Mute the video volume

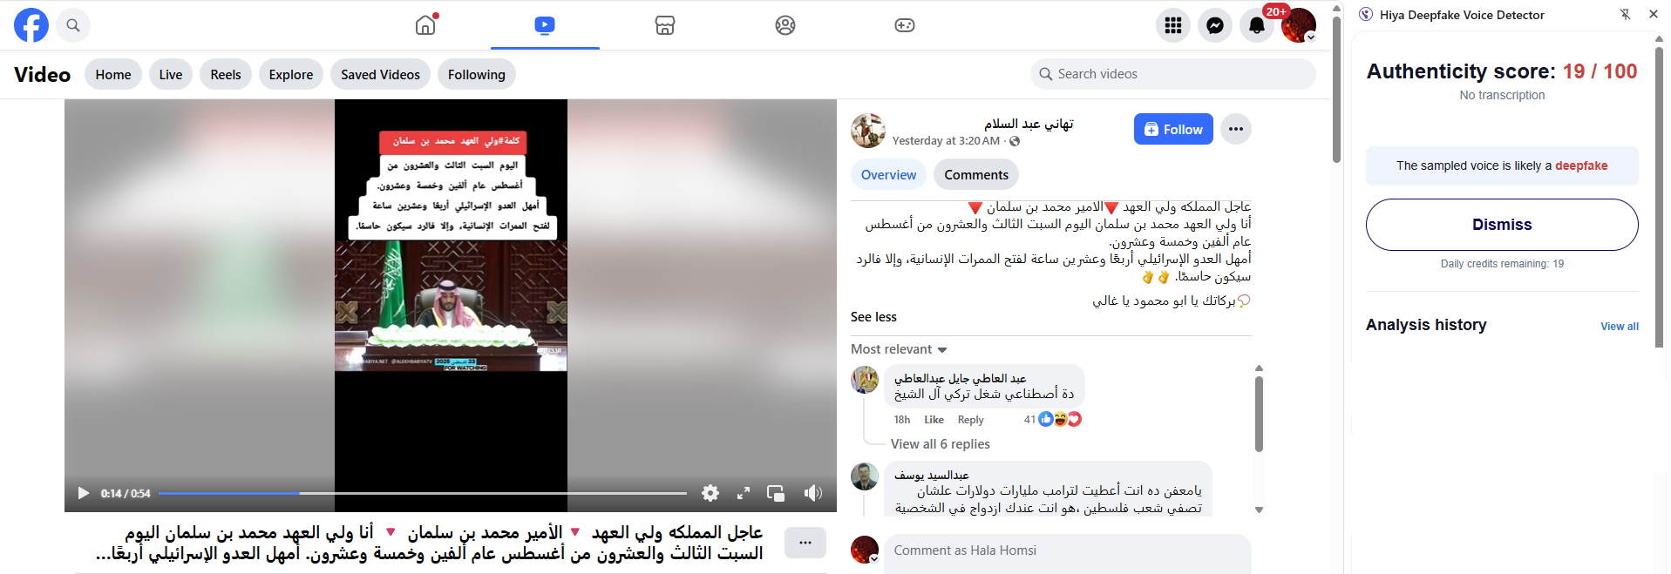(813, 493)
